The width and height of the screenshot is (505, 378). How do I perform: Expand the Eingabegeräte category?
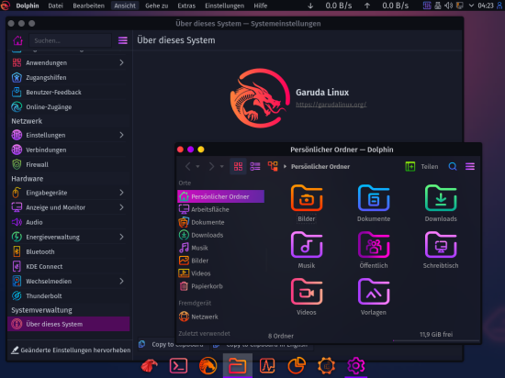pyautogui.click(x=121, y=193)
